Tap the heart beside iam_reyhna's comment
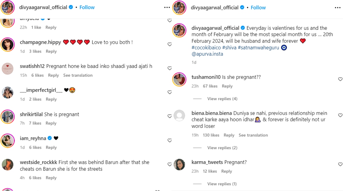 (x=169, y=140)
